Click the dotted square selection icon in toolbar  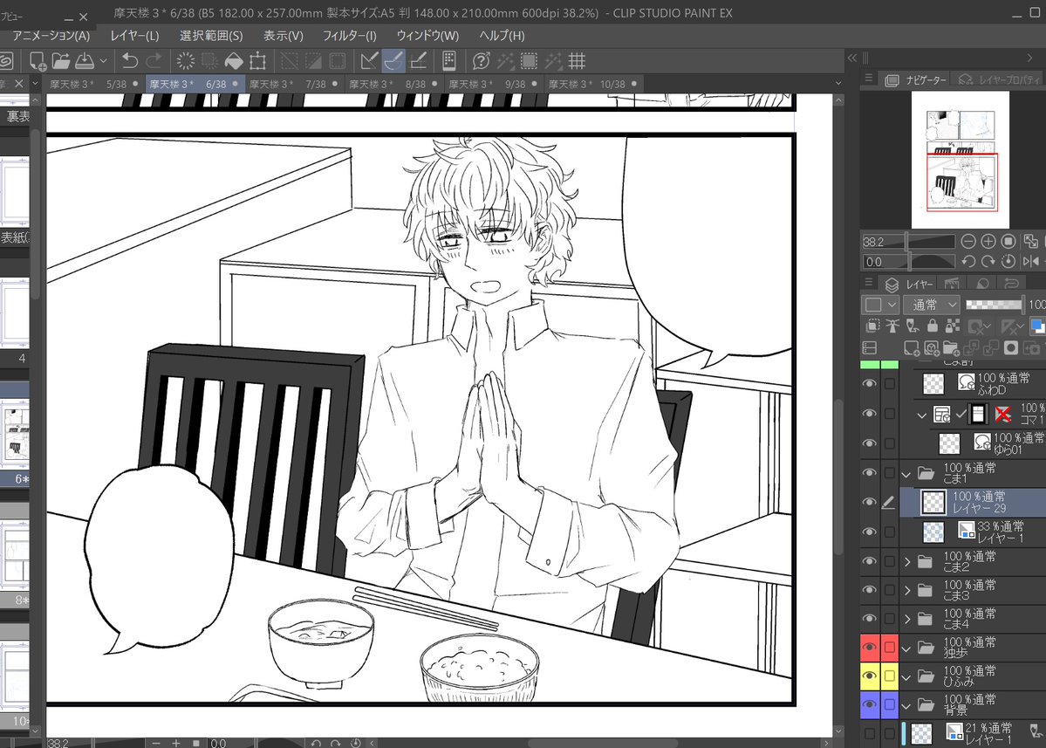click(529, 61)
